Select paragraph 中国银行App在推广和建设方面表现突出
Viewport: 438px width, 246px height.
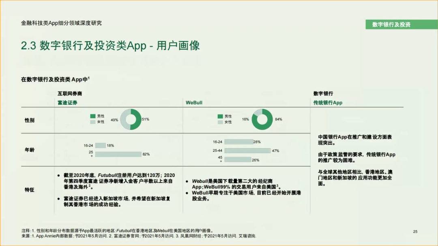[355, 140]
